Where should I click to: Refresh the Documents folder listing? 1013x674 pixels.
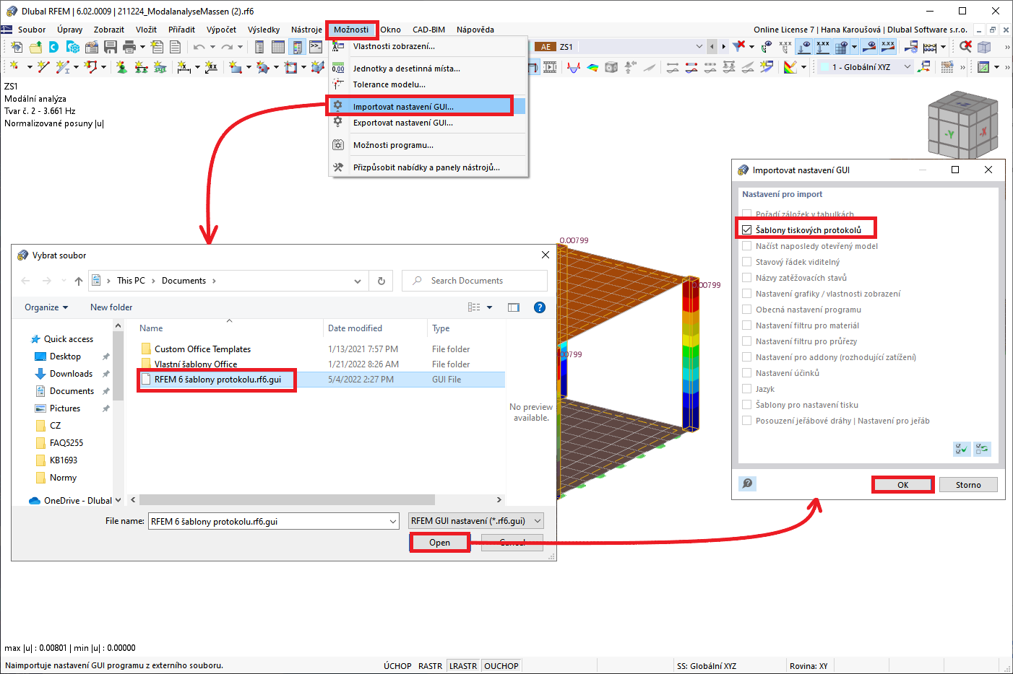[x=382, y=281]
